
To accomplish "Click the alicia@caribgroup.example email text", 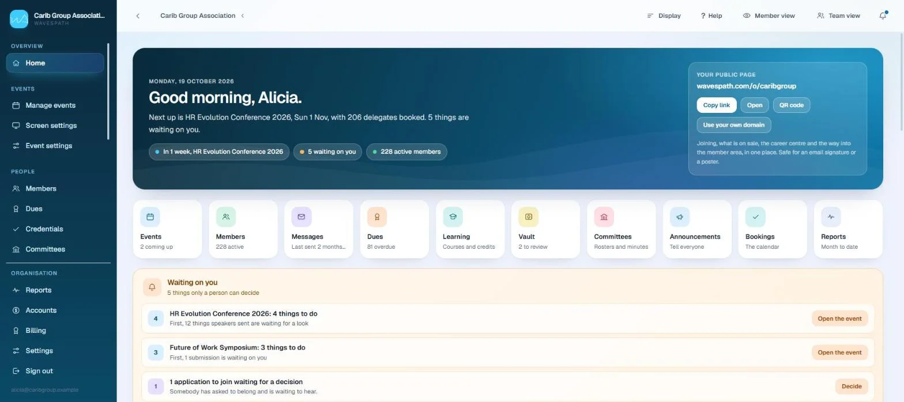I will pos(44,390).
